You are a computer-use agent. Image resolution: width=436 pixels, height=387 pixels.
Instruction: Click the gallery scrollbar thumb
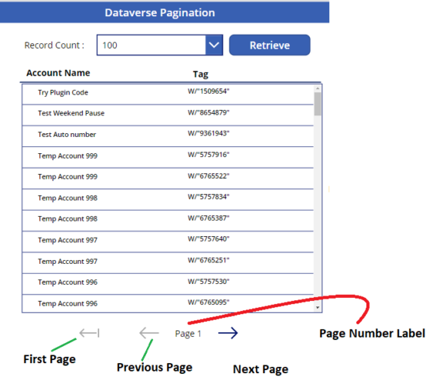[x=318, y=104]
